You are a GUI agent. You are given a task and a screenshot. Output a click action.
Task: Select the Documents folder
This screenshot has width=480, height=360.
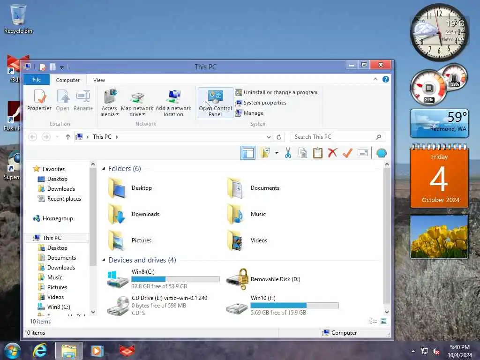pos(254,188)
